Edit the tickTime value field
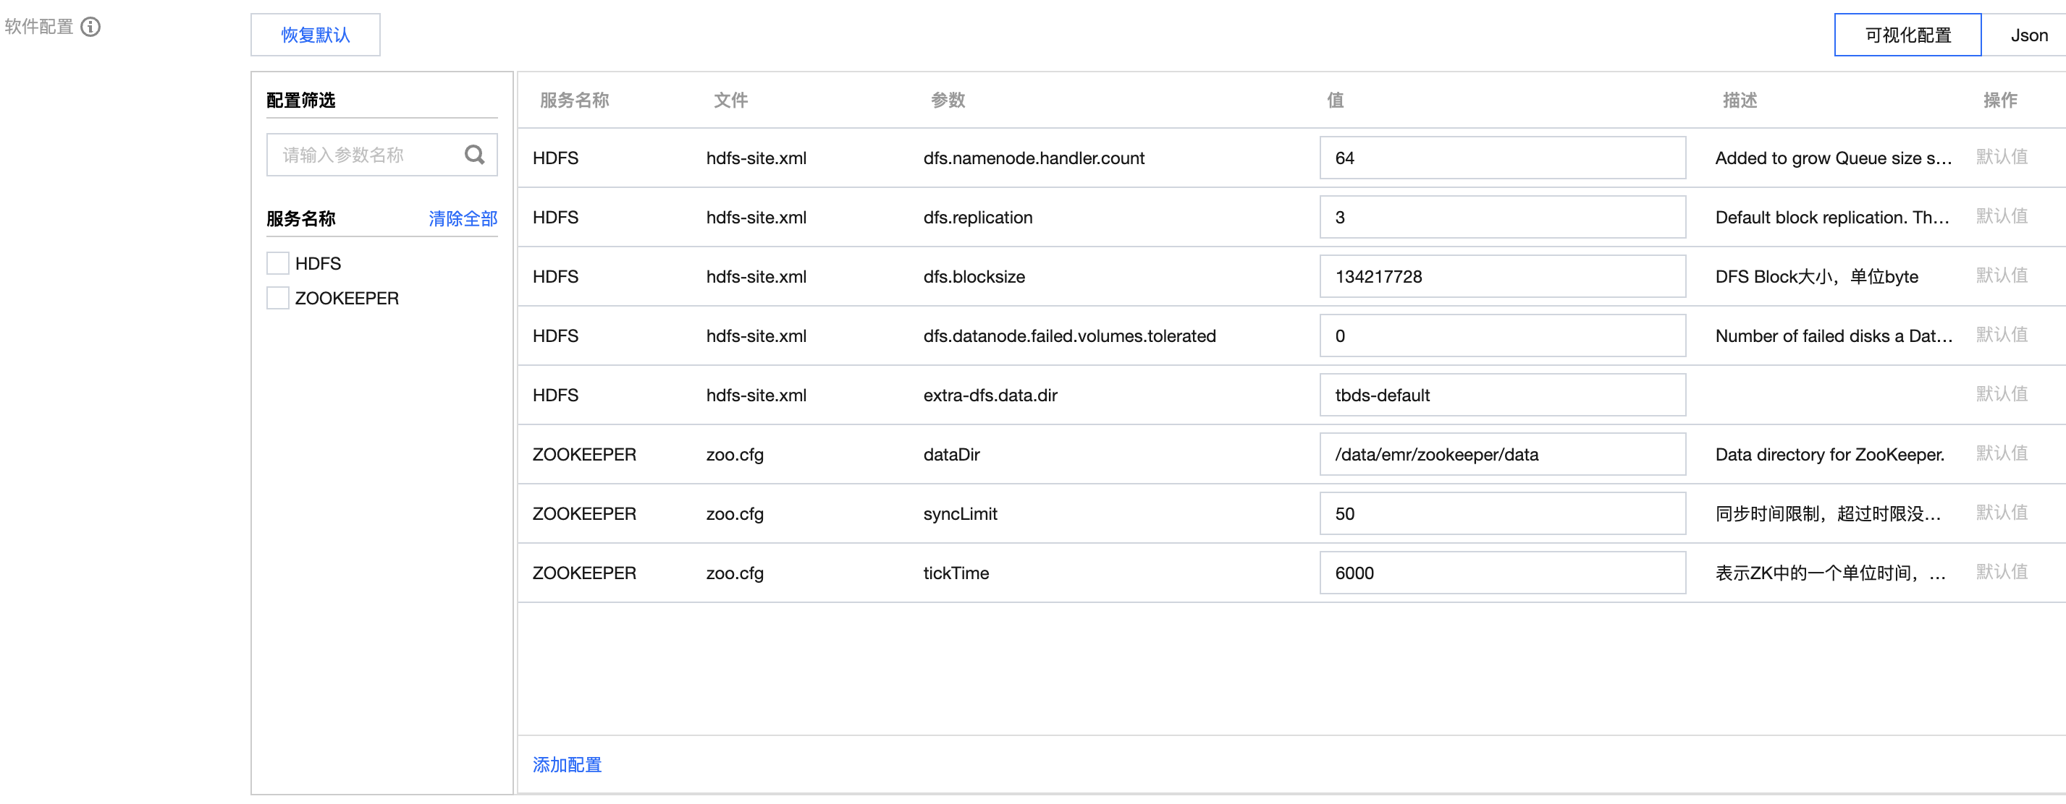 1501,573
